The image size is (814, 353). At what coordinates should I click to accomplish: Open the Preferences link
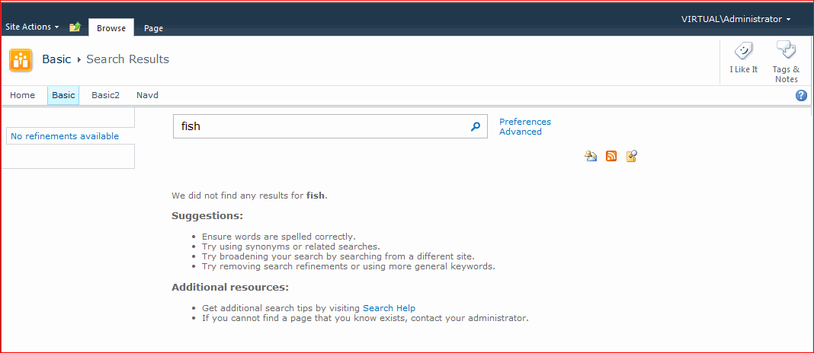click(524, 122)
